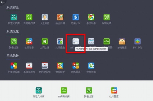Go back with the top-left arrow
Image resolution: width=153 pixels, height=101 pixels.
(x=2, y=2)
